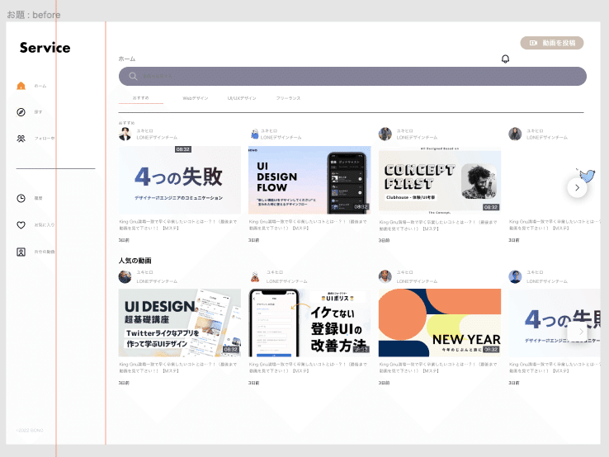
Task: Click avatar above UI DESIGN FLOW video
Action: (255, 134)
